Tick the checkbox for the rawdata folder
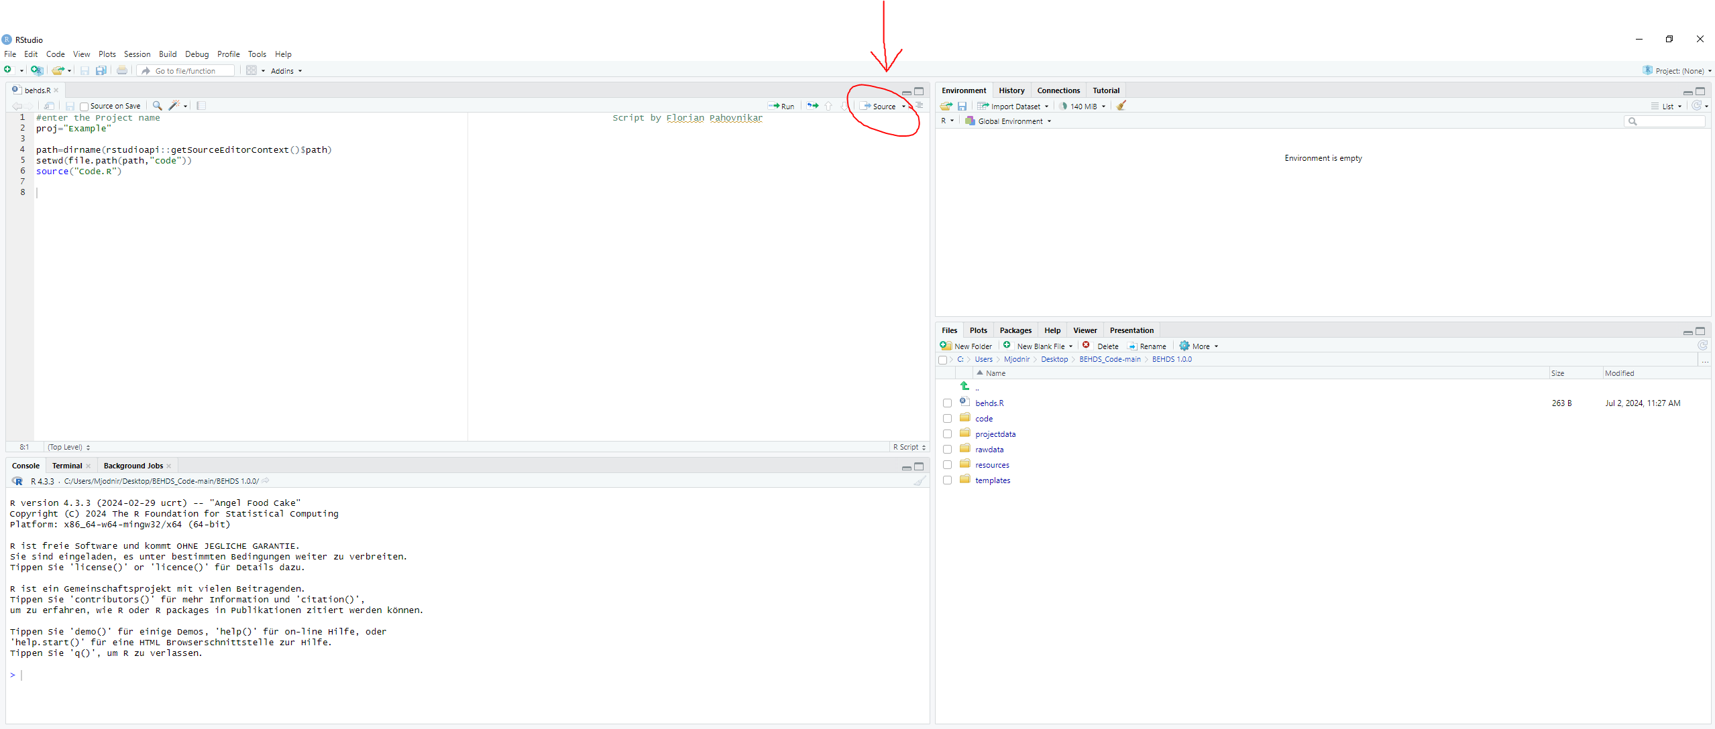This screenshot has height=729, width=1715. coord(947,450)
